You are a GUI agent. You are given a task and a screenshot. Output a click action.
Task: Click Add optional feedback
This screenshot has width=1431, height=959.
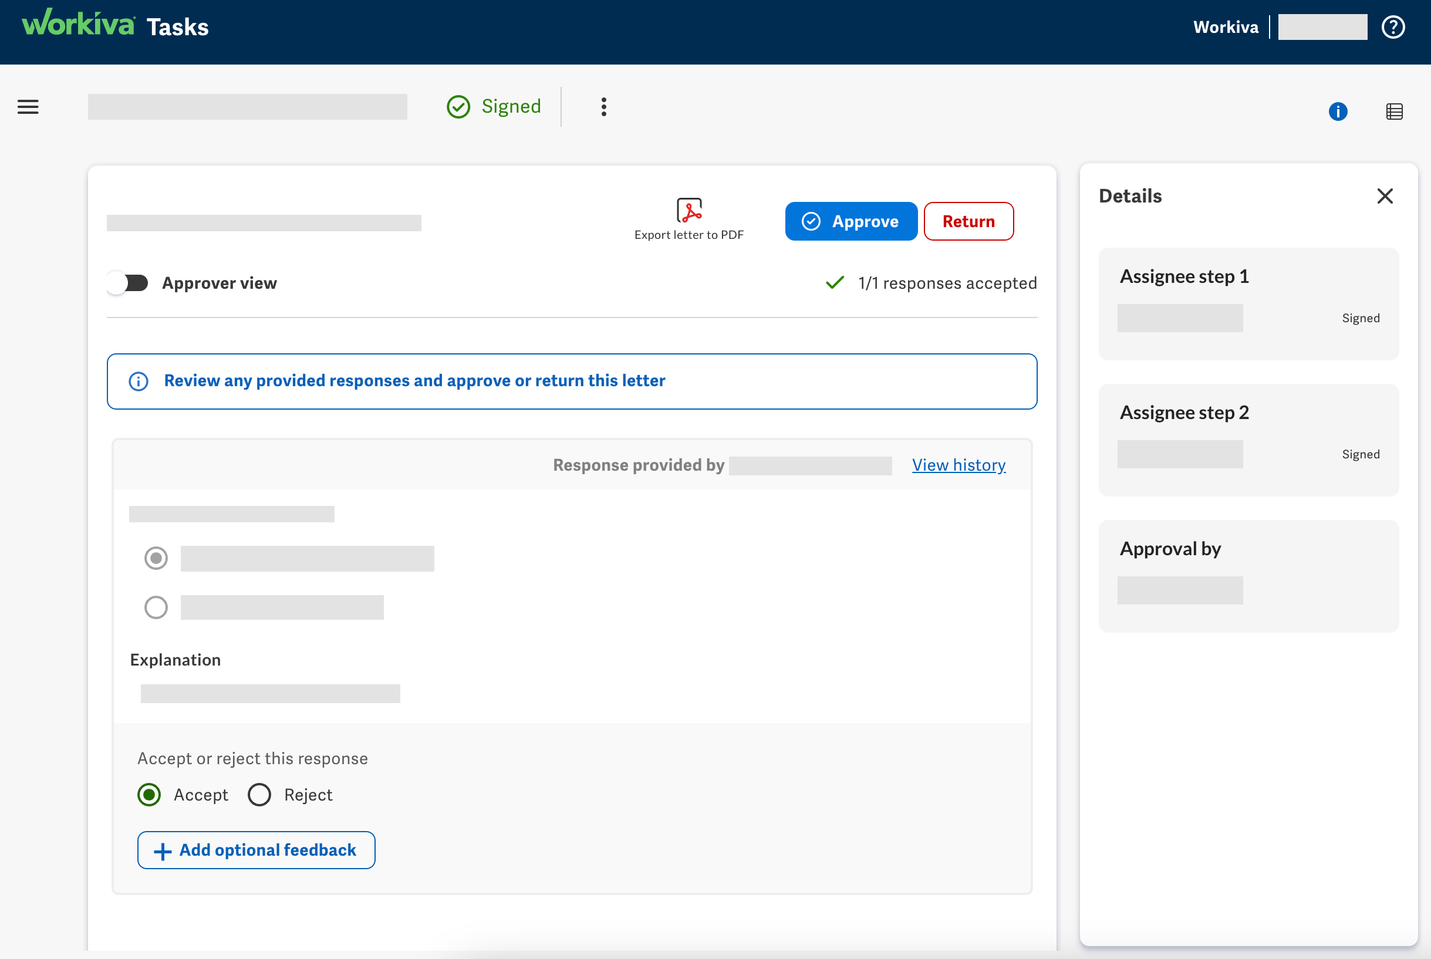pyautogui.click(x=256, y=849)
